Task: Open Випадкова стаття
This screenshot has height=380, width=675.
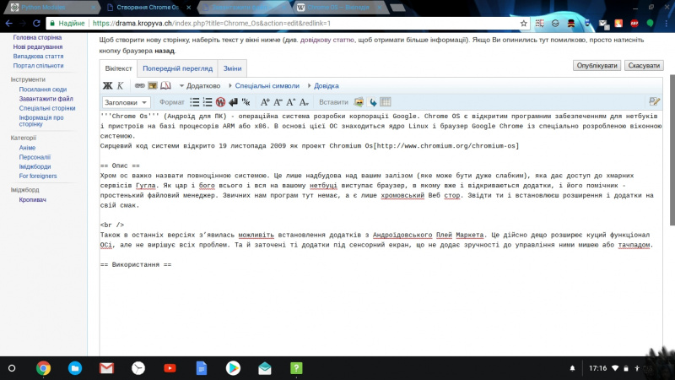Action: tap(38, 57)
